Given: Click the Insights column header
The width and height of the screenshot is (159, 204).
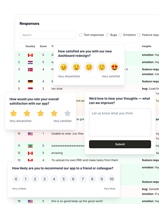Looking at the screenshot, I should [147, 46].
